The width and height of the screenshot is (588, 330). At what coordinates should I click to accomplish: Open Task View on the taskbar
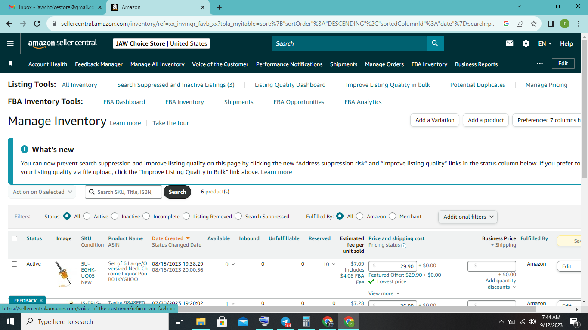(x=179, y=321)
